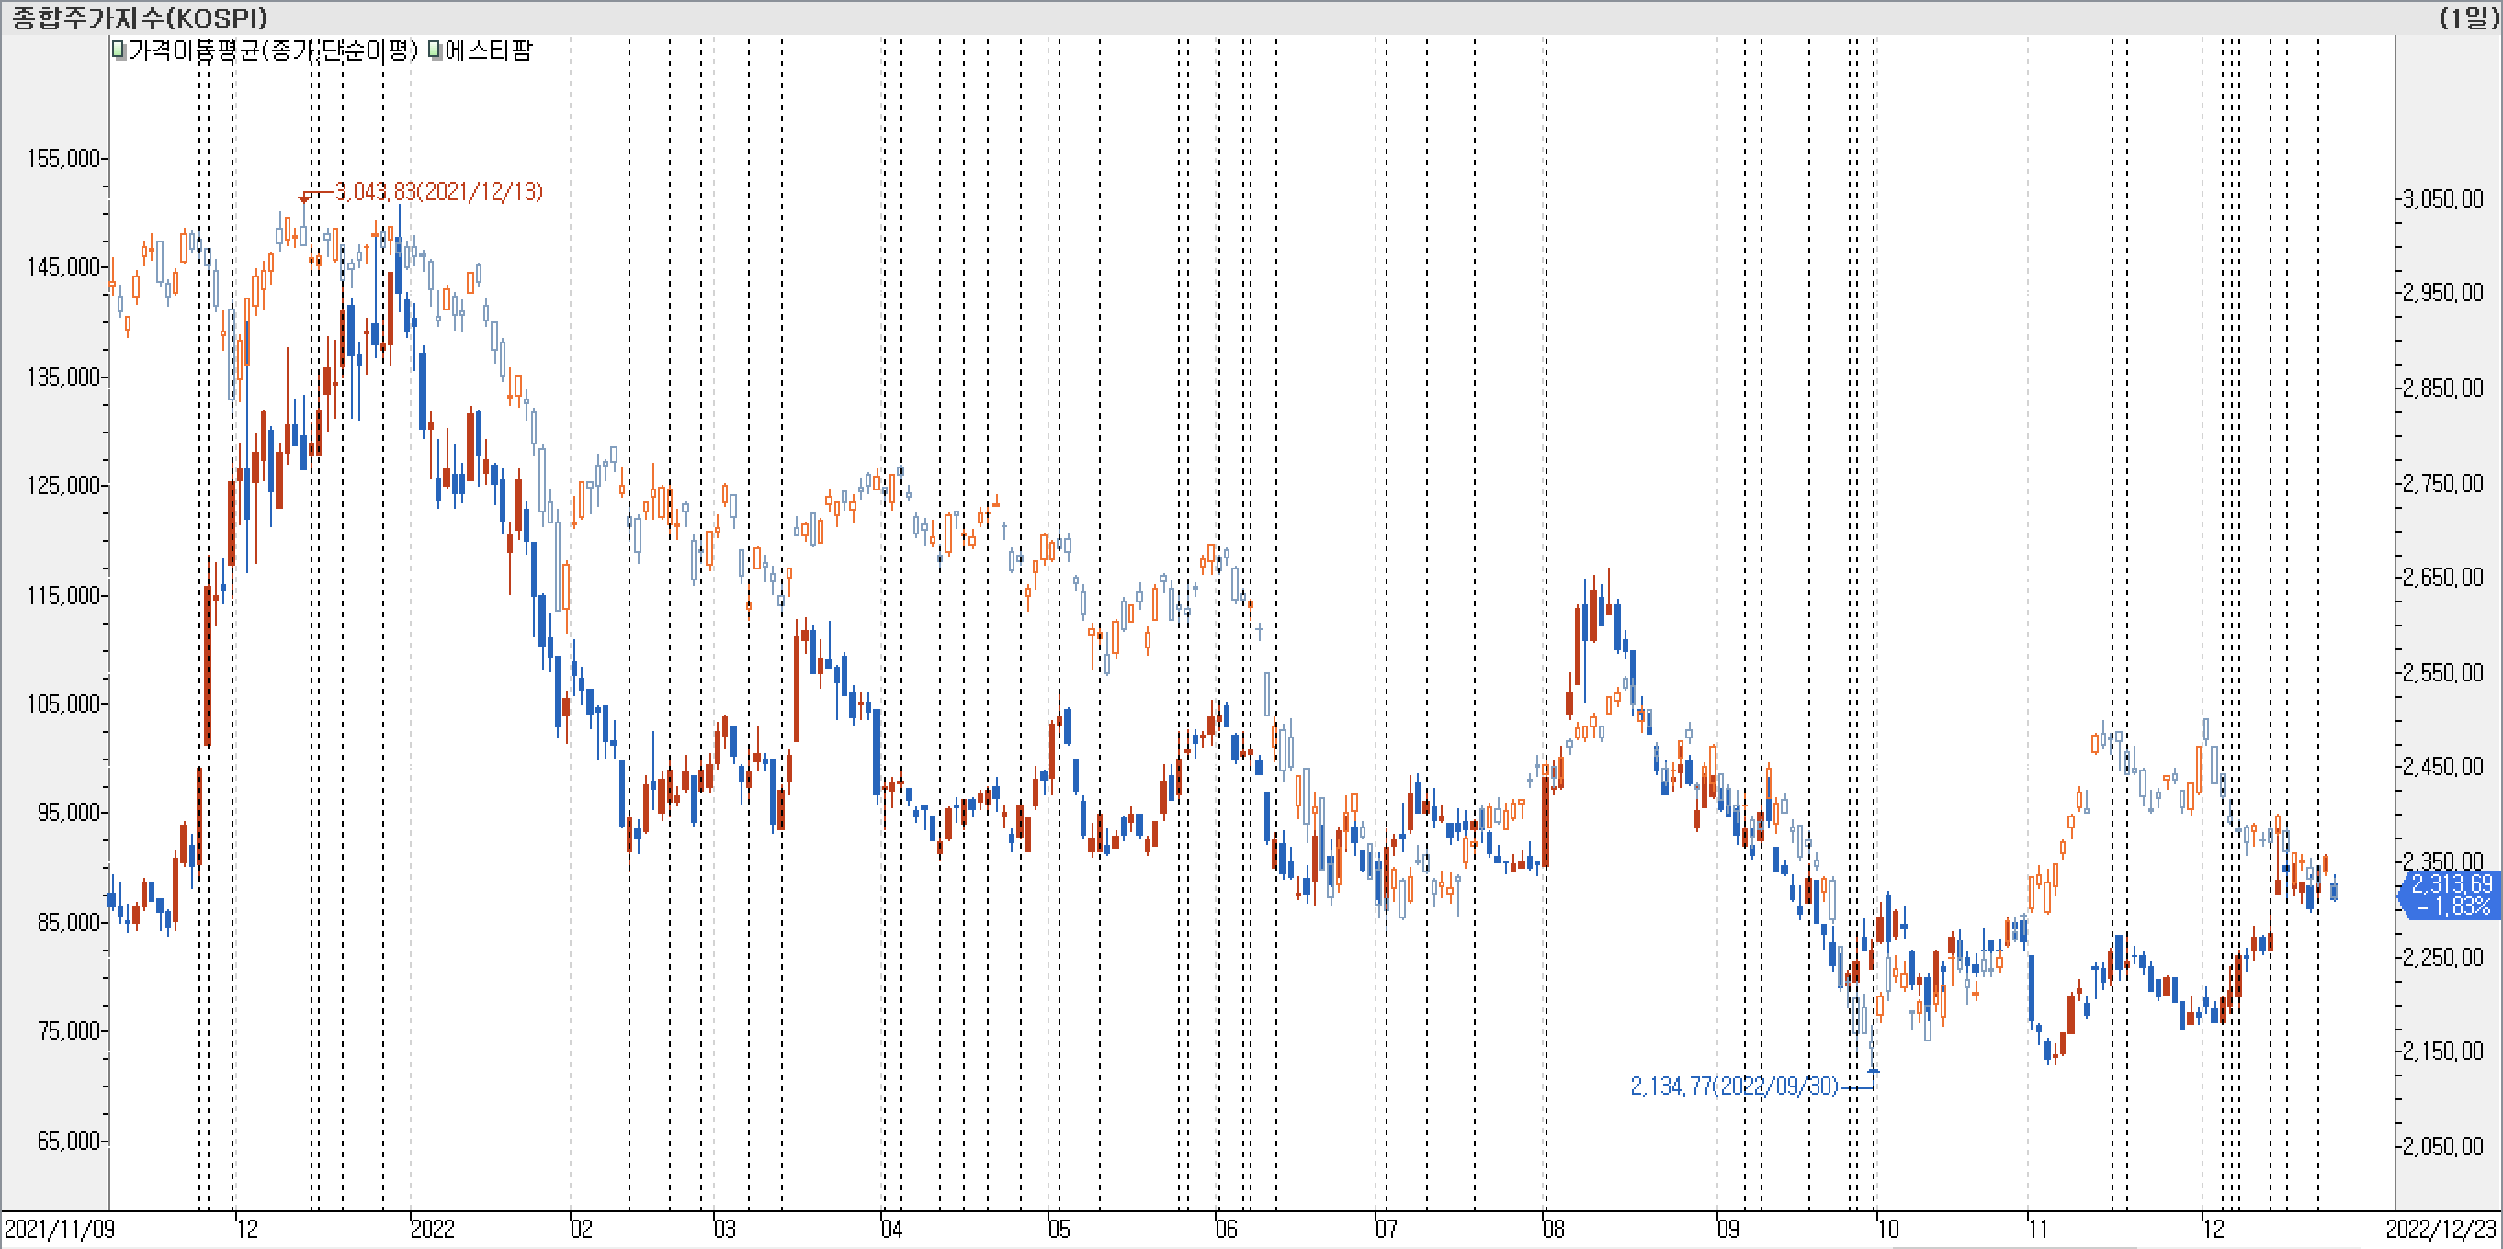Click the (1일) period indicator
The image size is (2503, 1249).
[x=2469, y=17]
